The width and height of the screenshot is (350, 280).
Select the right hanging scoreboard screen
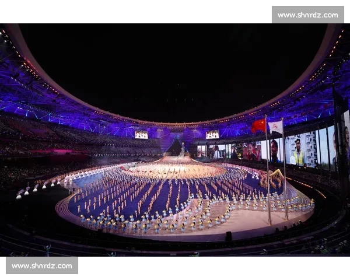[x=212, y=135]
